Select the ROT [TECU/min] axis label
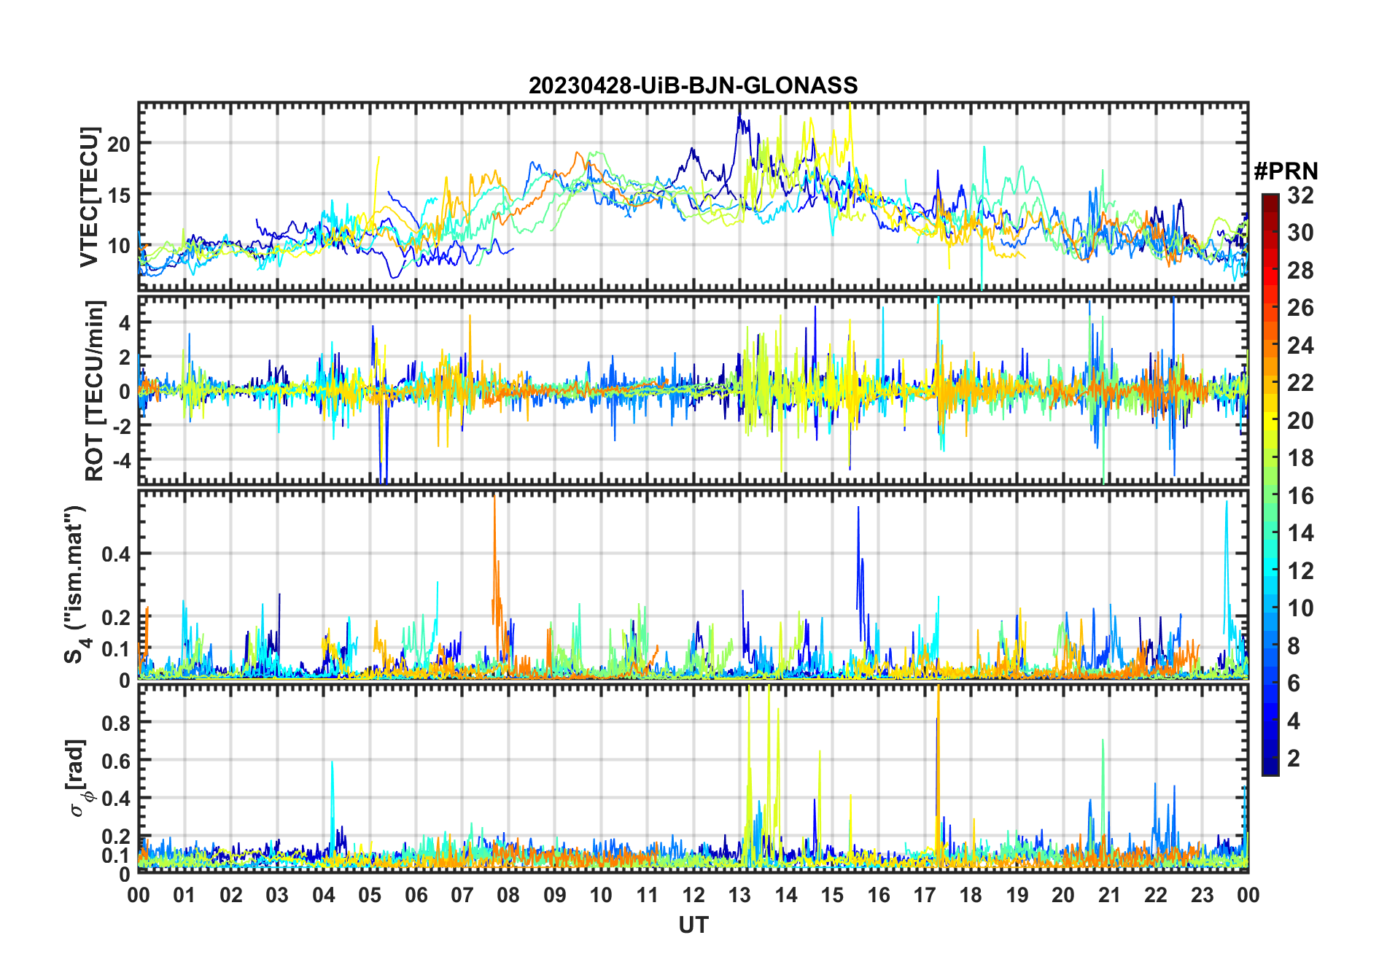The image size is (1387, 970). click(x=94, y=390)
